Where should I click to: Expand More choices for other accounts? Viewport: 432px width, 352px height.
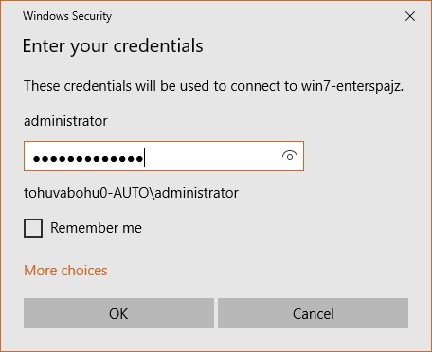click(x=65, y=271)
